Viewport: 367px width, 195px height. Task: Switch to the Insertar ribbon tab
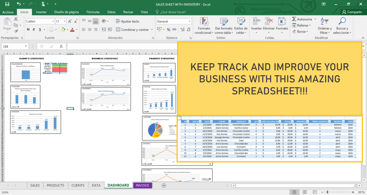(x=41, y=12)
